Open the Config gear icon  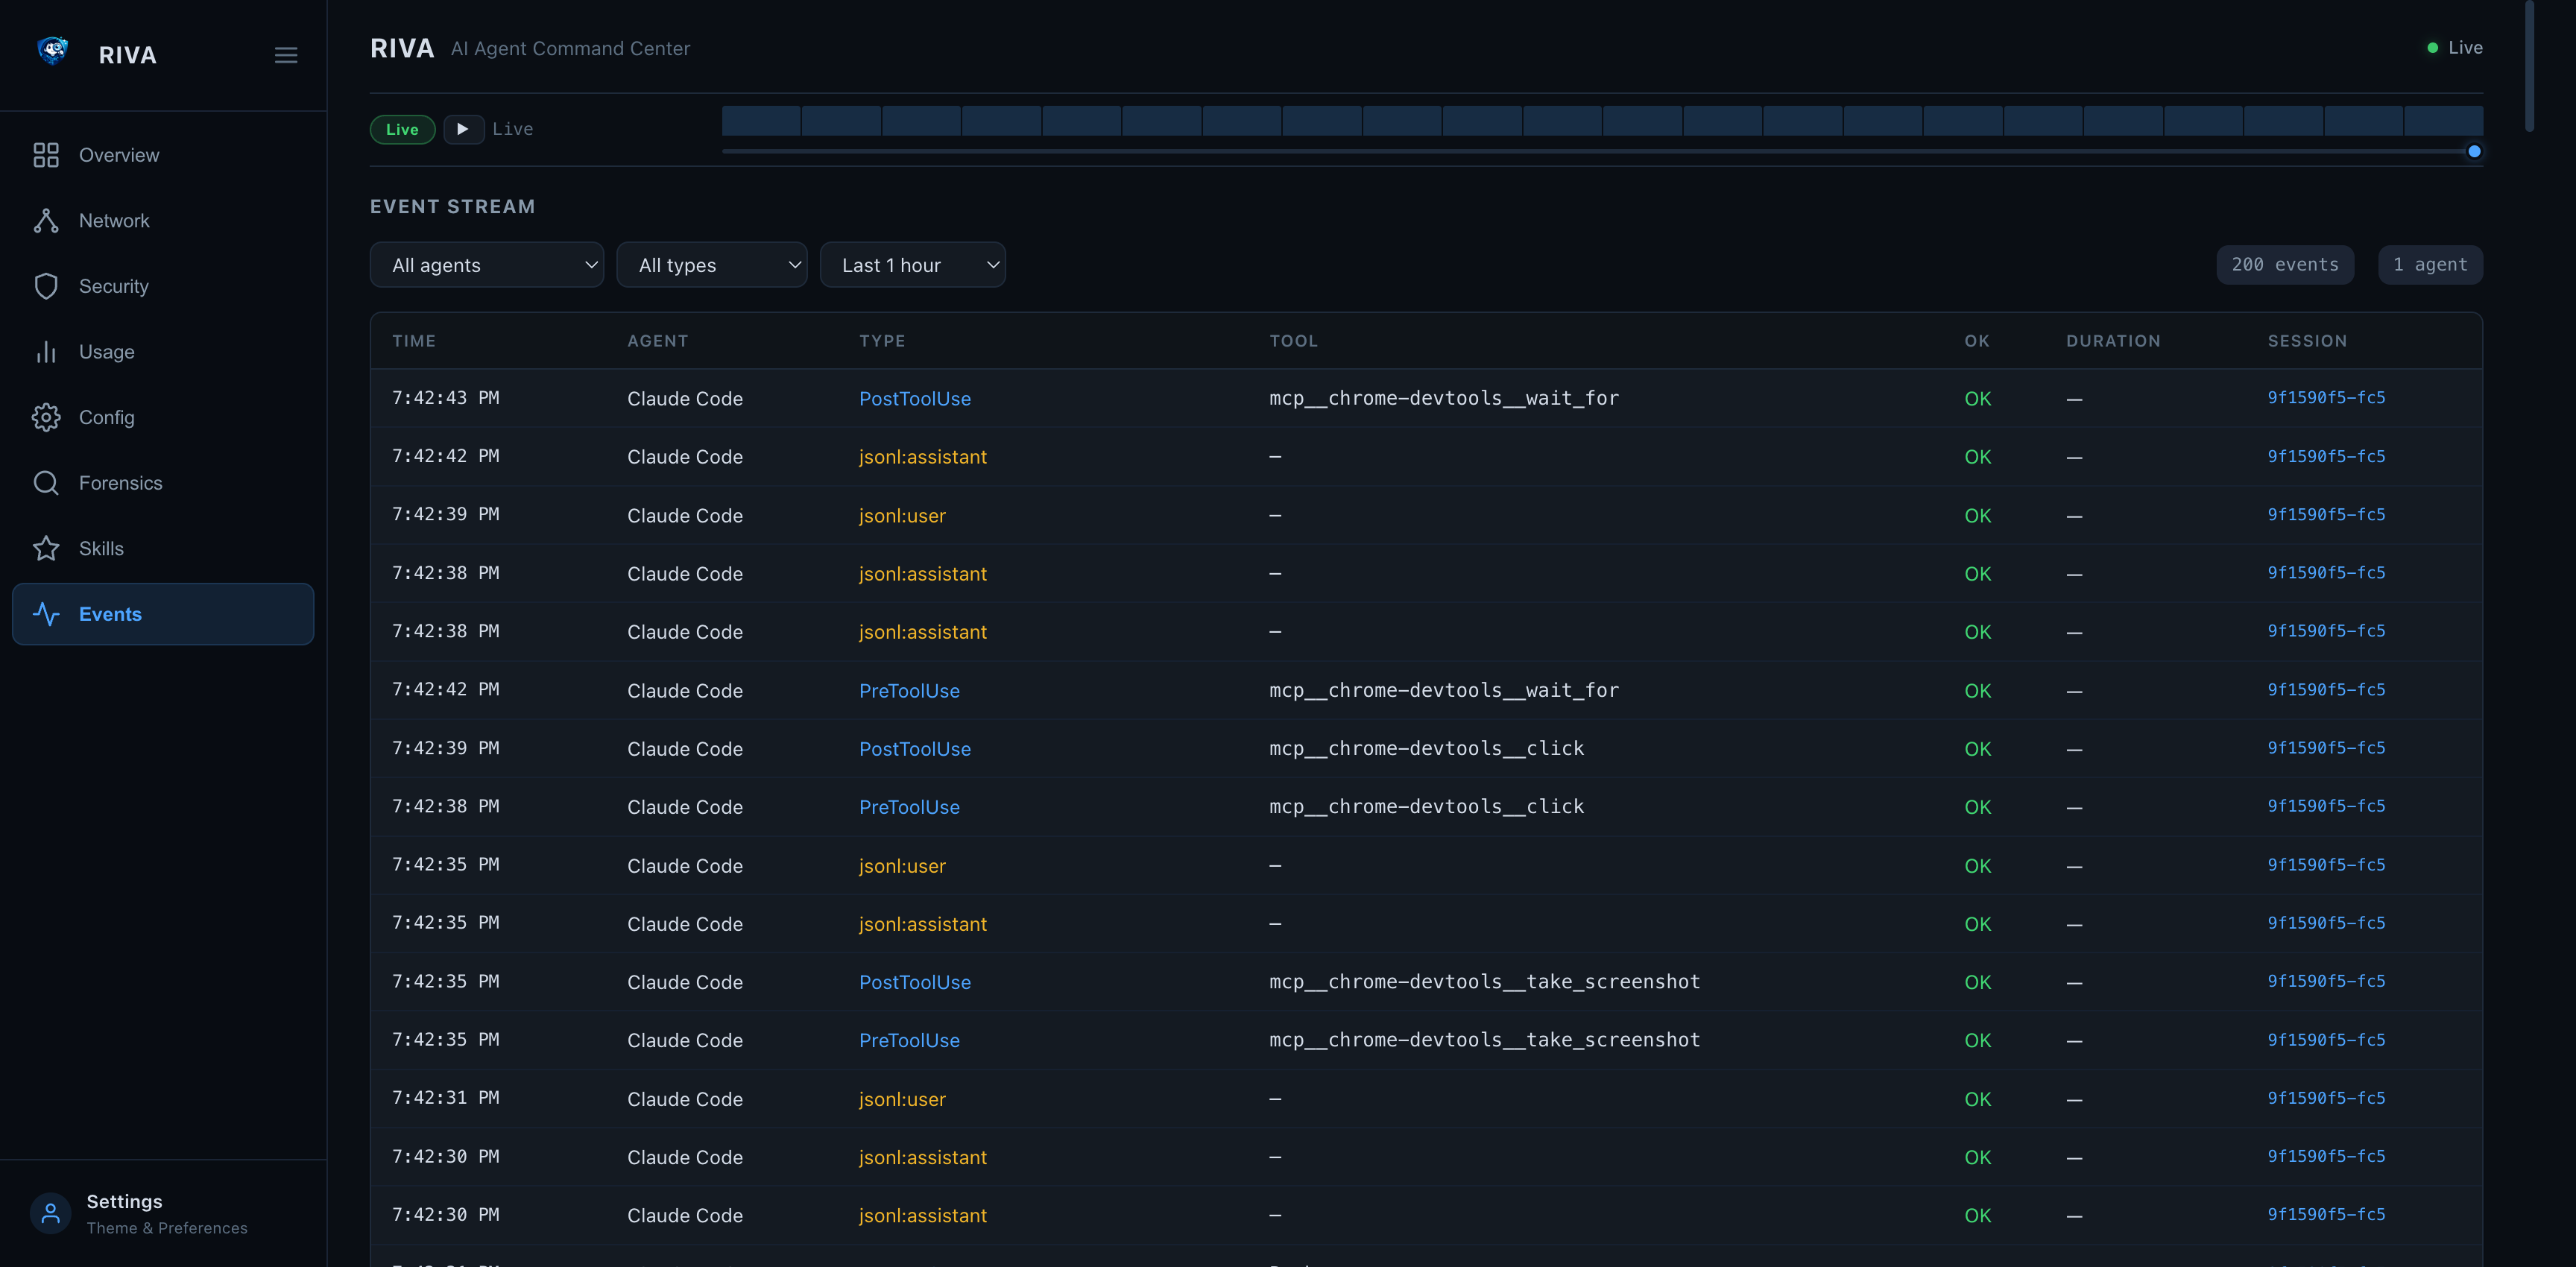[46, 418]
